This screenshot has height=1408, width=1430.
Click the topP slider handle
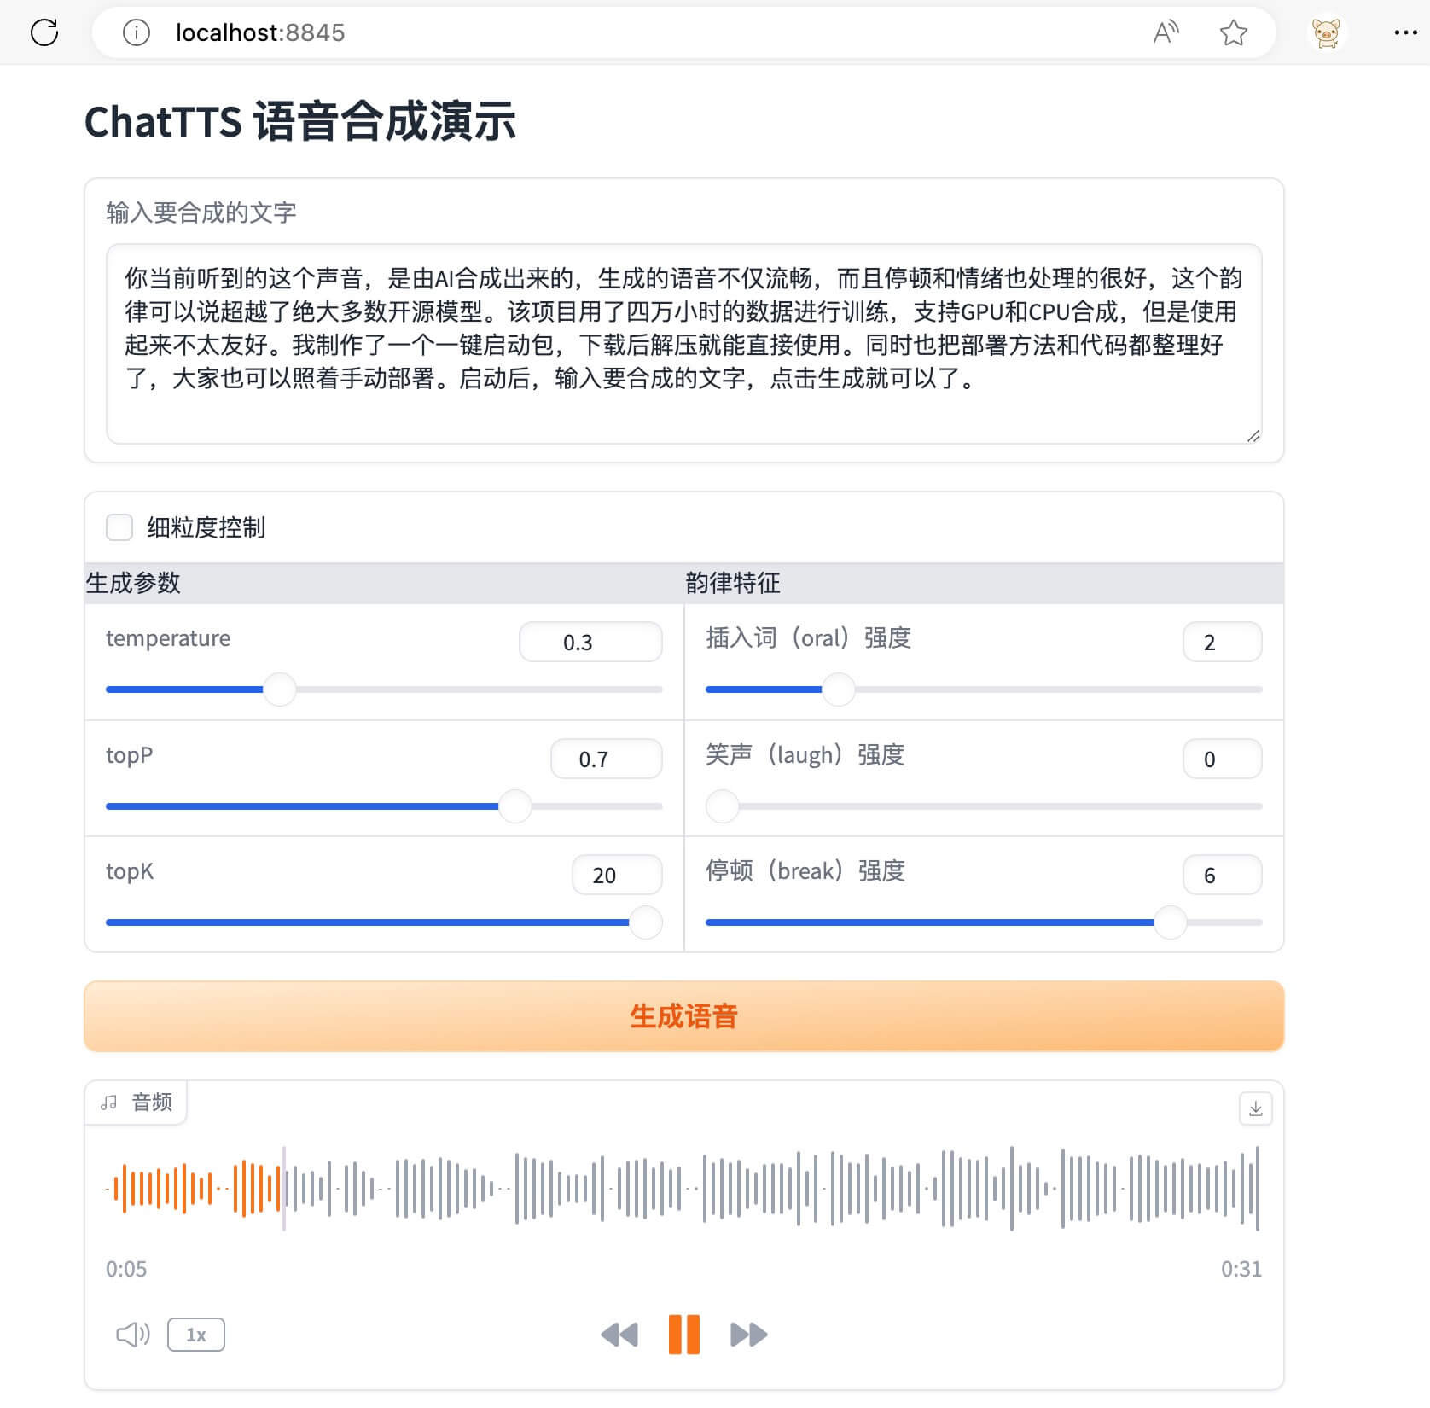tap(514, 806)
